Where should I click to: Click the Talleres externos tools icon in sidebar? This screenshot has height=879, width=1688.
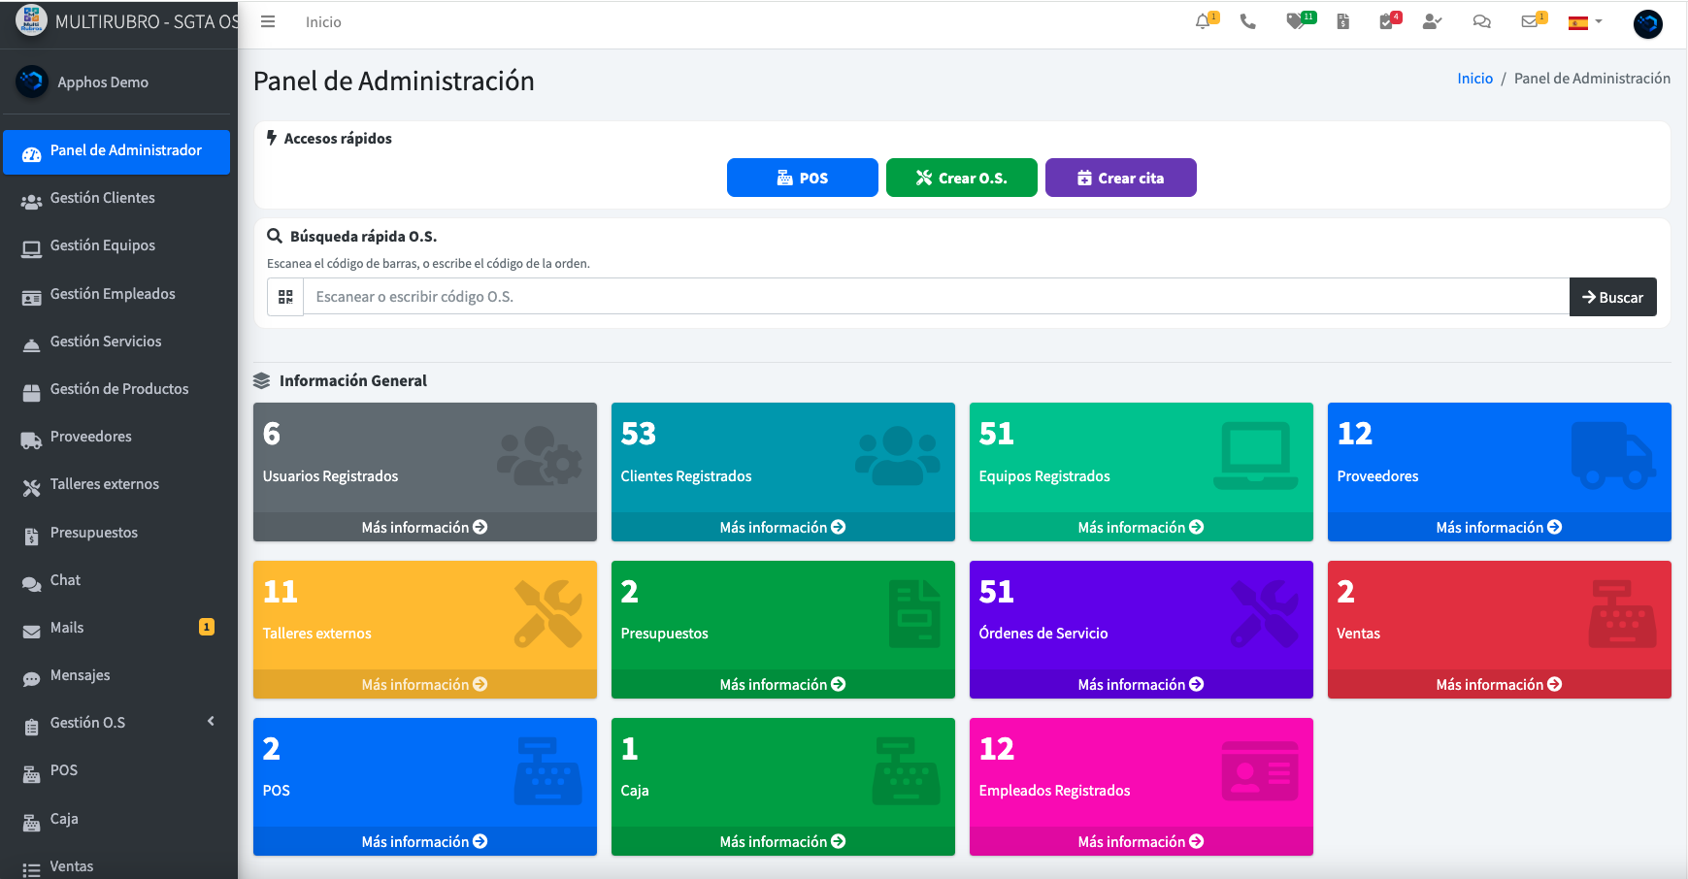click(31, 487)
